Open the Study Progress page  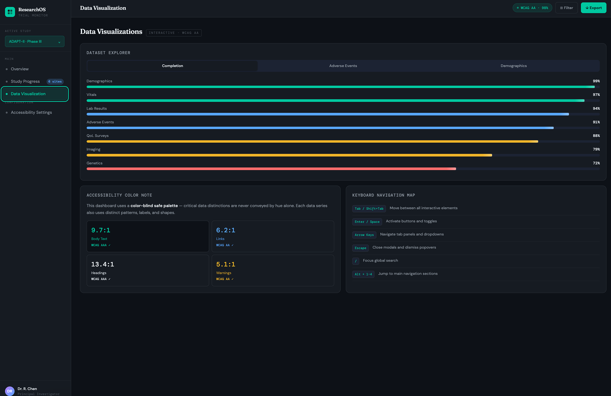pos(25,81)
